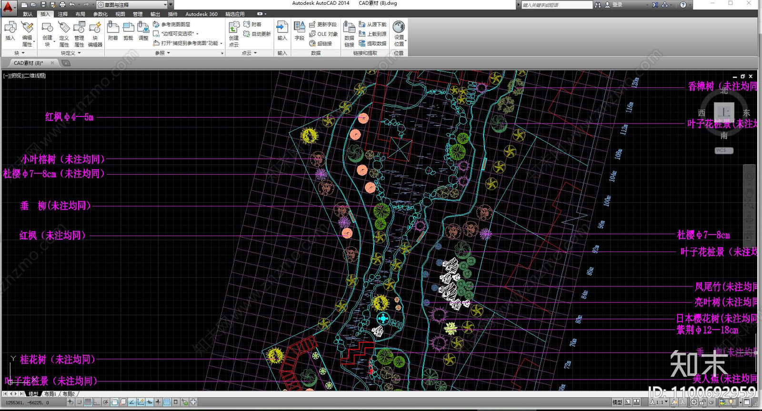
Task: Click the 上载到源 upload button
Action: pos(372,34)
